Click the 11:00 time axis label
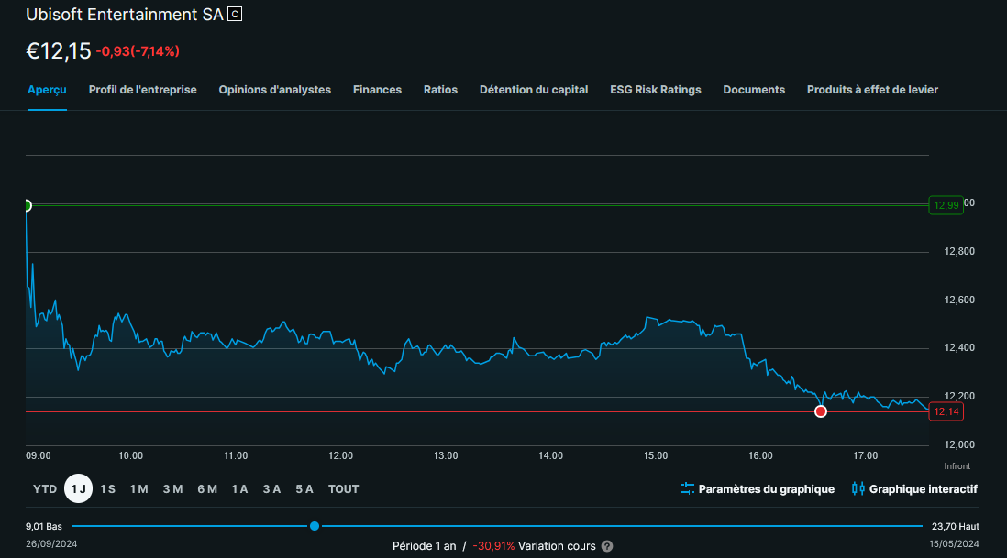The width and height of the screenshot is (1007, 558). [x=236, y=455]
